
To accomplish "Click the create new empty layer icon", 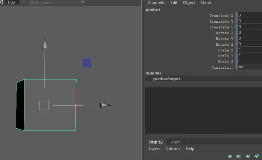I will click(248, 156).
